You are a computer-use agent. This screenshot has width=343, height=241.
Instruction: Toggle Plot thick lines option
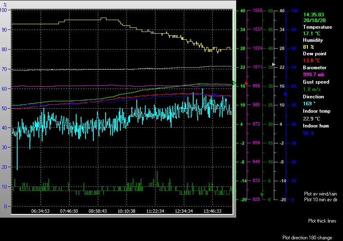[x=322, y=221]
